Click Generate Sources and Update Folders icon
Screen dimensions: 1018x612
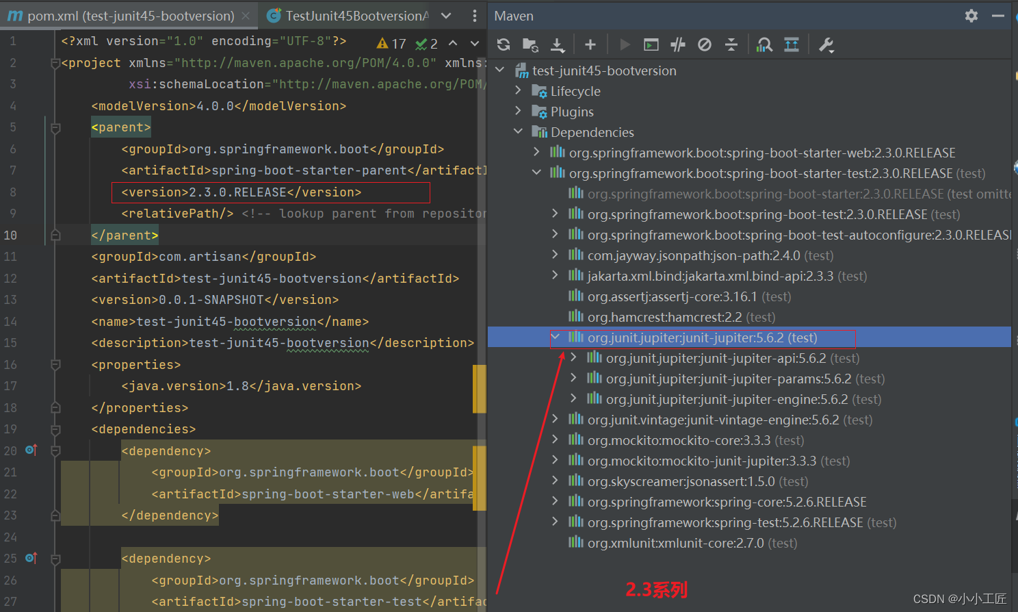click(530, 44)
